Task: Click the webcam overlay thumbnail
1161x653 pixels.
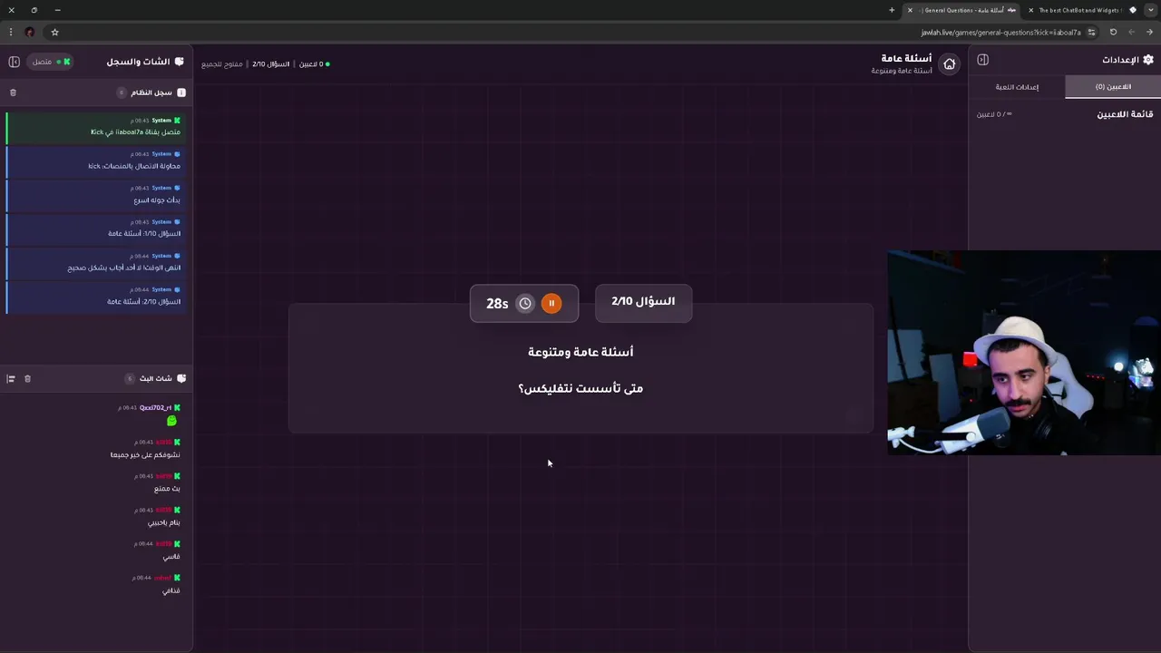Action: pyautogui.click(x=1024, y=353)
